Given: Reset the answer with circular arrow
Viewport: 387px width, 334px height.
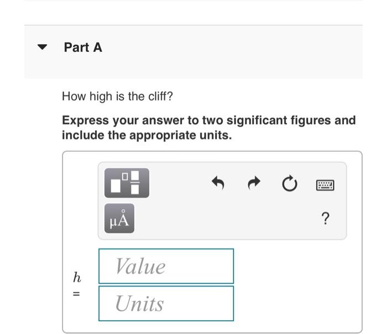Looking at the screenshot, I should [290, 183].
